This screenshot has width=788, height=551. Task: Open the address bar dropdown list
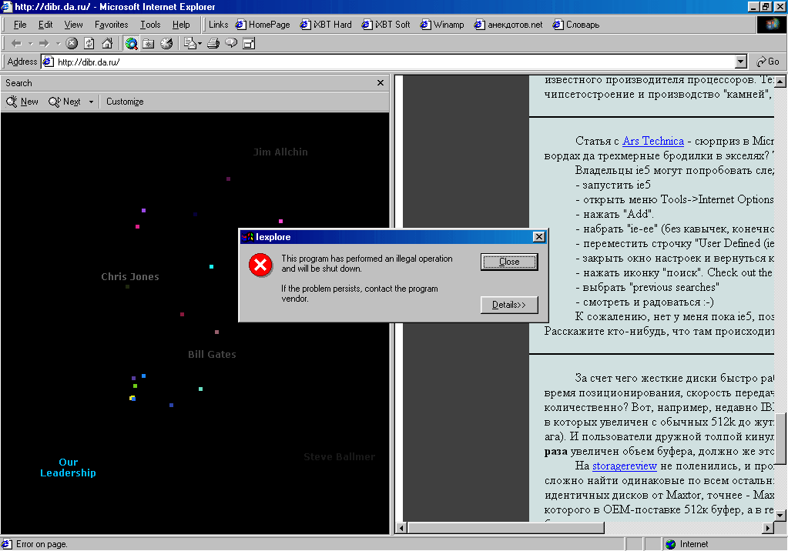click(x=741, y=62)
